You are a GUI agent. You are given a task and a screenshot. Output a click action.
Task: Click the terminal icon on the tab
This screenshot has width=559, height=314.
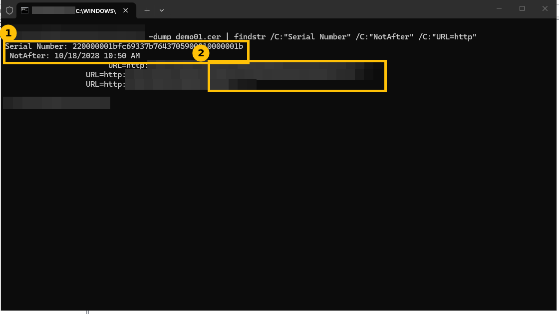pyautogui.click(x=24, y=10)
